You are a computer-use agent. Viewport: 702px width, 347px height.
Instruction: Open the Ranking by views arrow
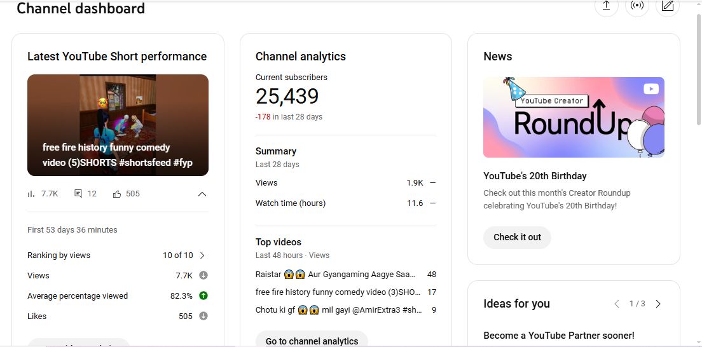pyautogui.click(x=202, y=255)
